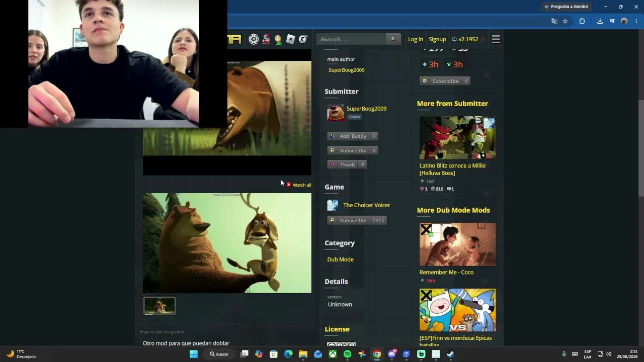This screenshot has width=644, height=362.
Task: Focus the Search... input field
Action: click(x=351, y=39)
